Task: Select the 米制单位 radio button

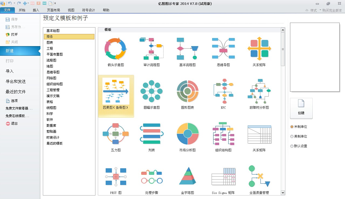Action: point(292,127)
